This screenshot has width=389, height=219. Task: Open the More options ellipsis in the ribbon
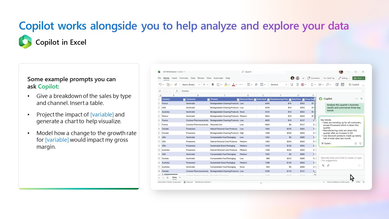coord(241,85)
